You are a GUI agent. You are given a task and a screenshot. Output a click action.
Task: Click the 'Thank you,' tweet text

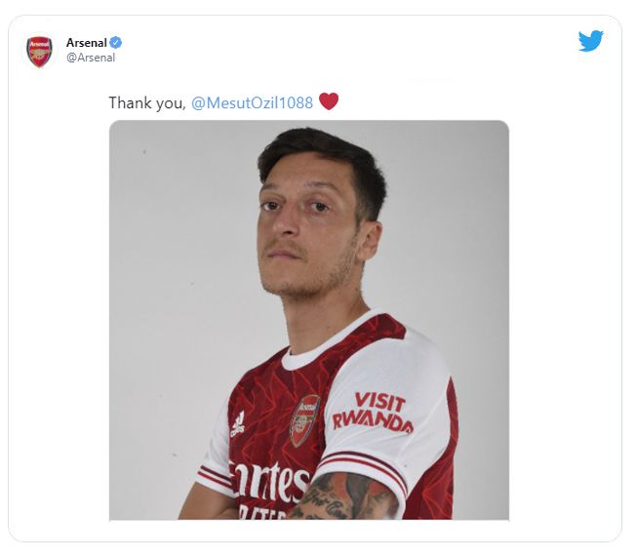147,103
